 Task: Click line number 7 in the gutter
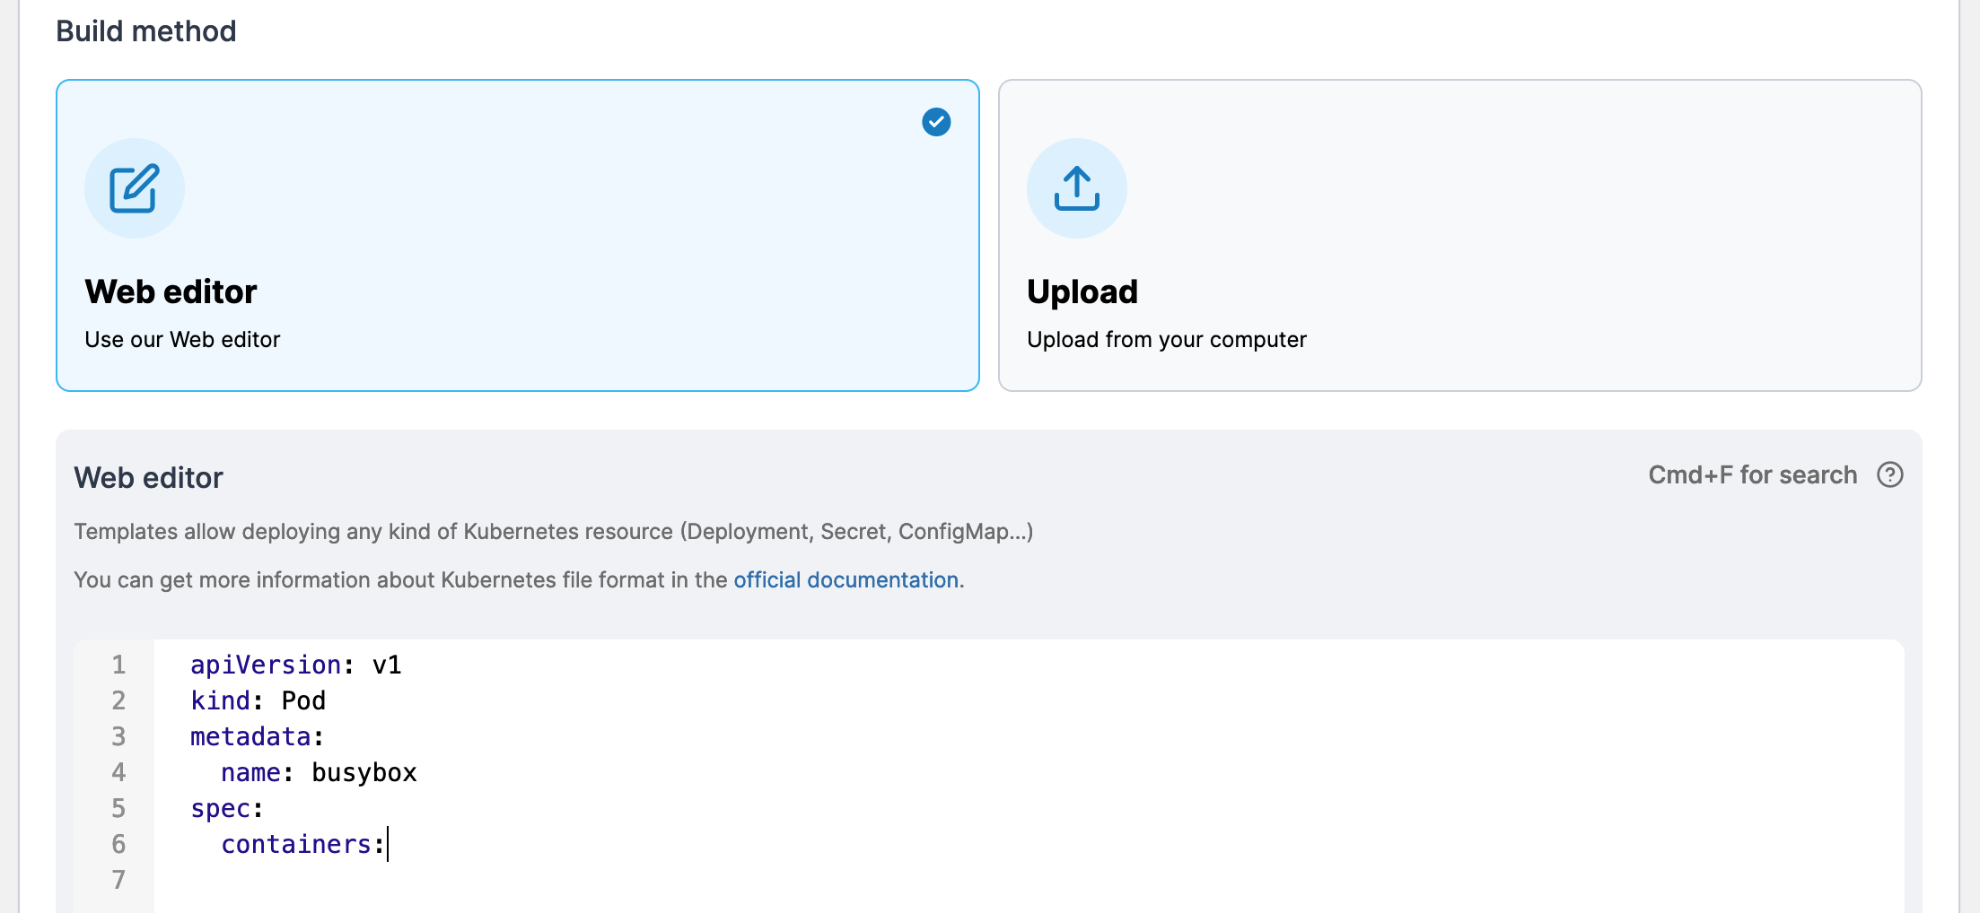[x=118, y=881]
